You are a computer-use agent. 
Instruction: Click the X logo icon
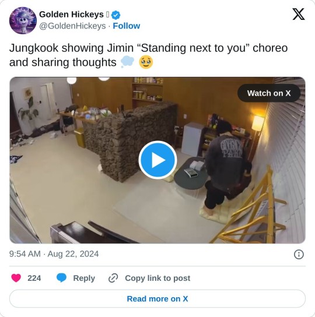(299, 14)
